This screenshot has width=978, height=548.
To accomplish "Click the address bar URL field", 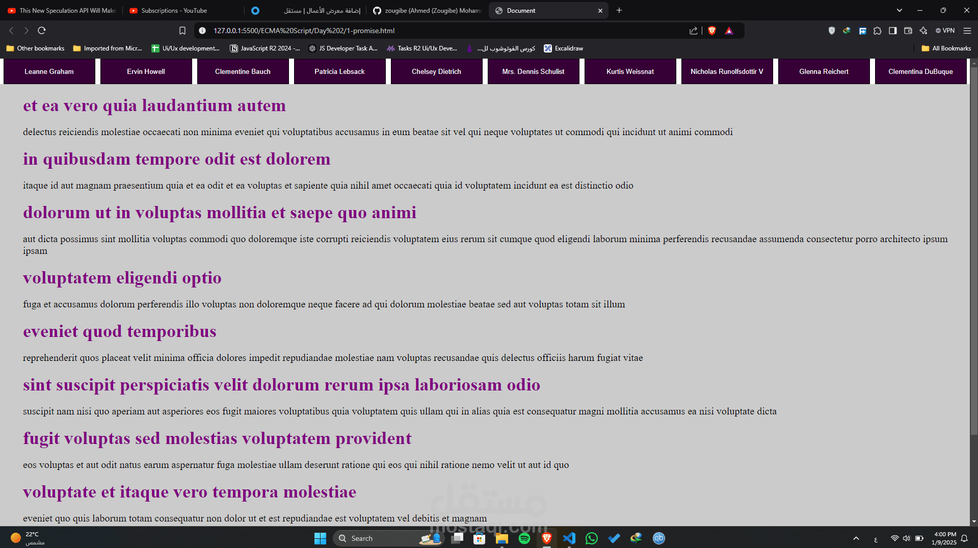I will point(443,31).
